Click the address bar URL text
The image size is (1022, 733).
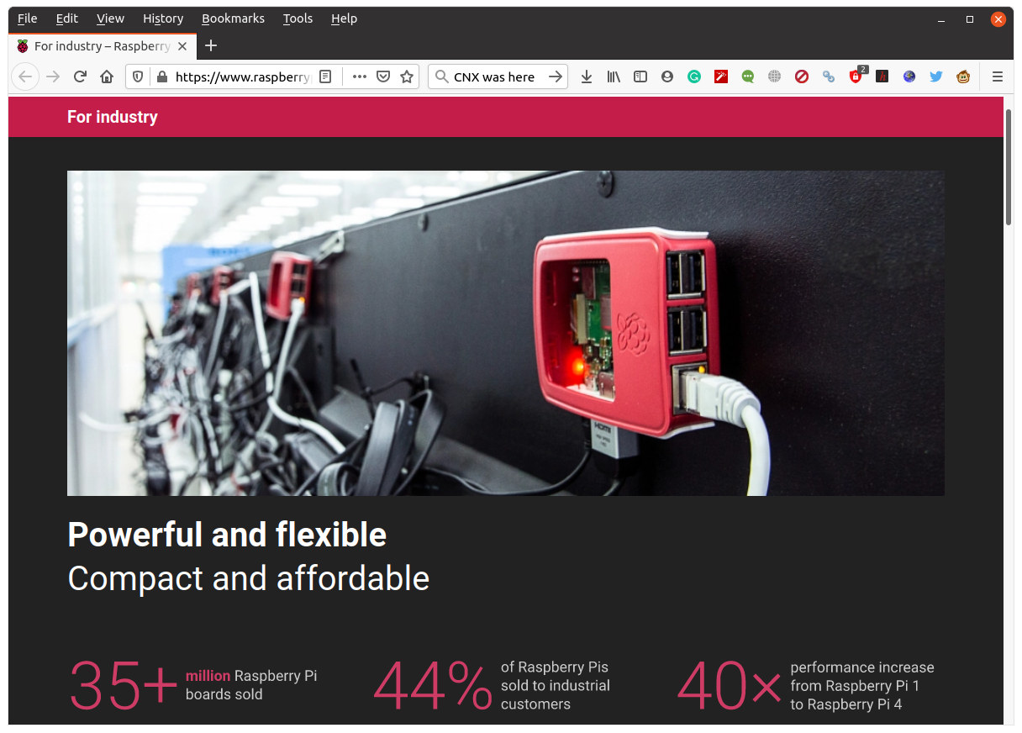[x=244, y=76]
